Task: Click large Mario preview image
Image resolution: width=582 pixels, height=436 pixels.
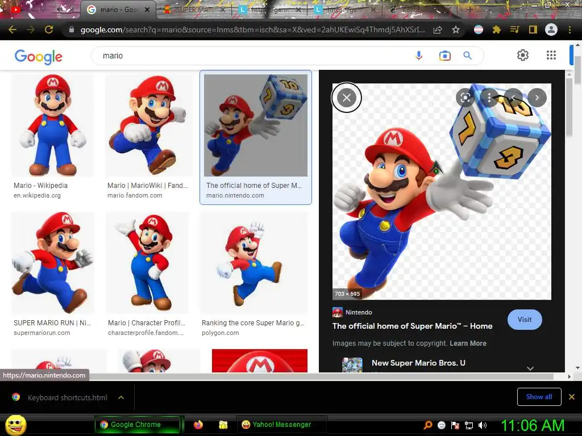Action: 442,191
